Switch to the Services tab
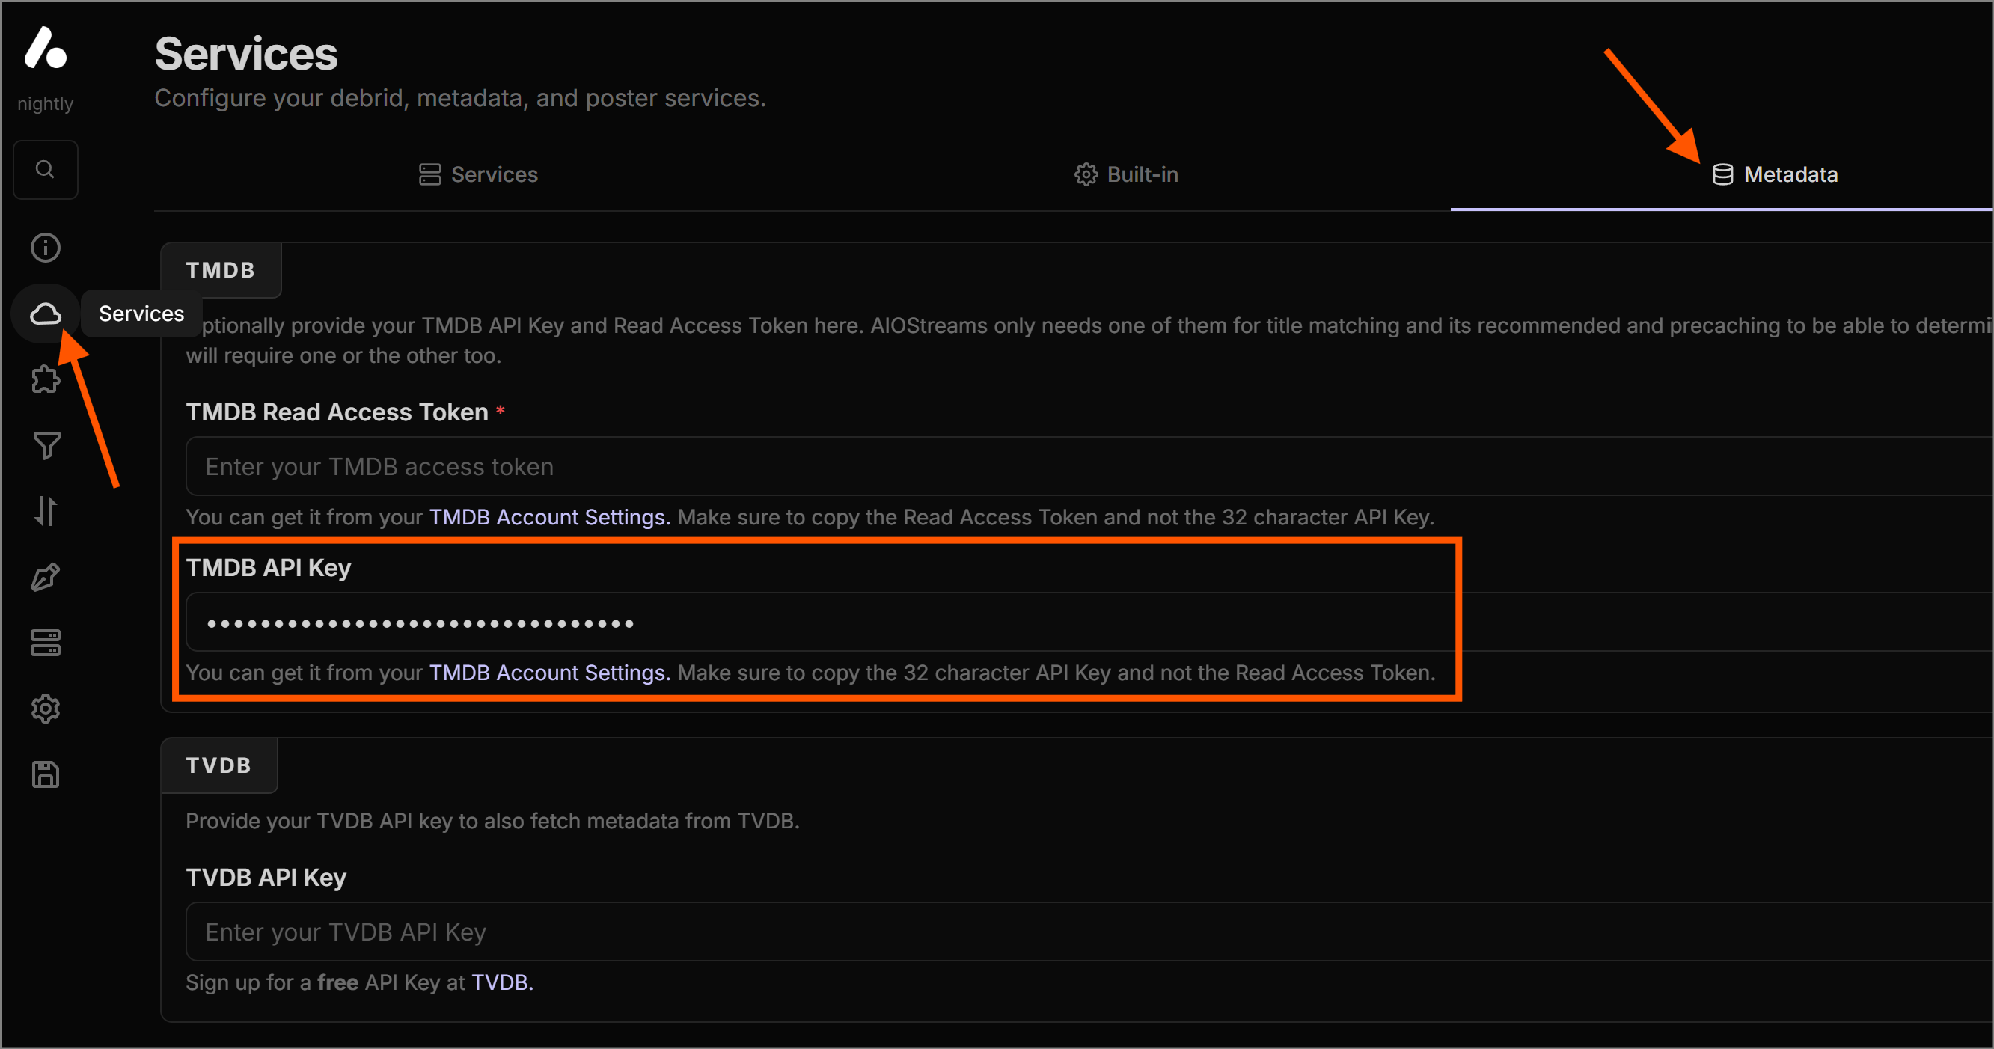This screenshot has width=1994, height=1049. (x=478, y=175)
